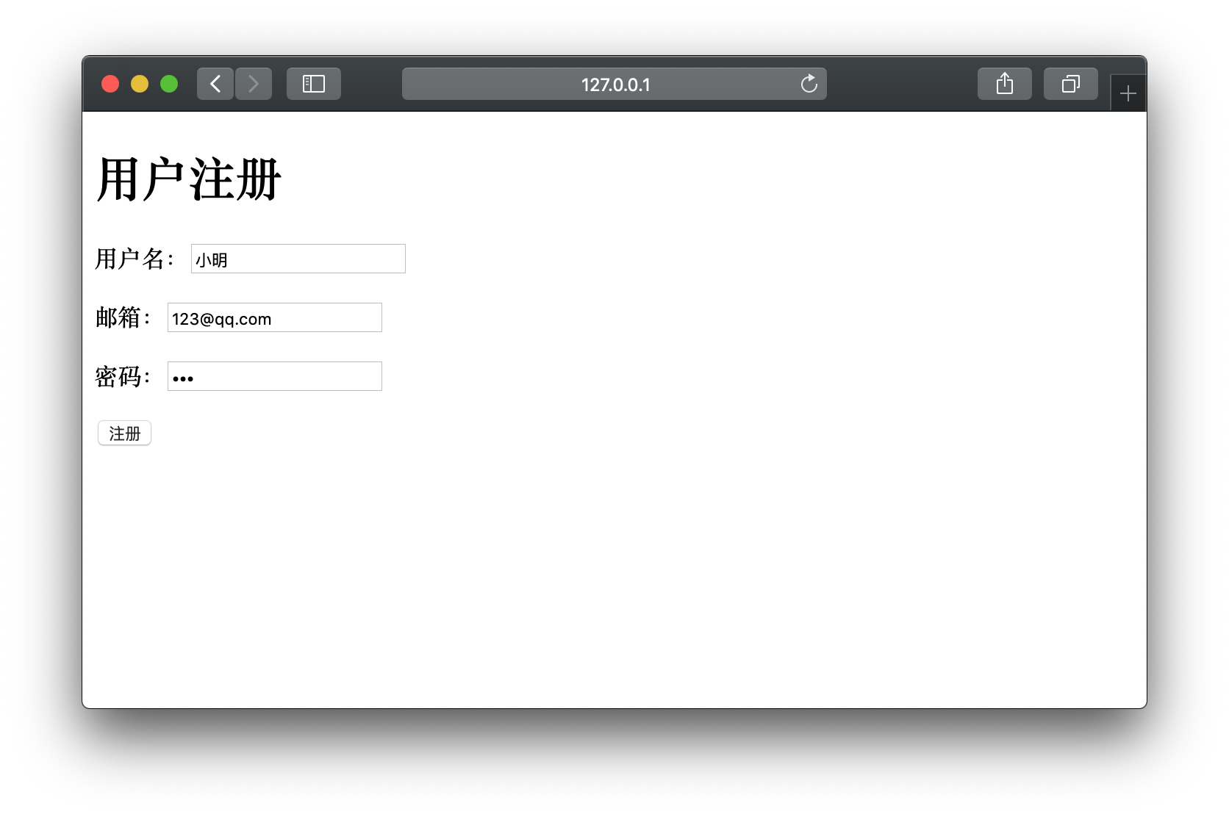1229x817 pixels.
Task: Click the forward navigation arrow
Action: (254, 84)
